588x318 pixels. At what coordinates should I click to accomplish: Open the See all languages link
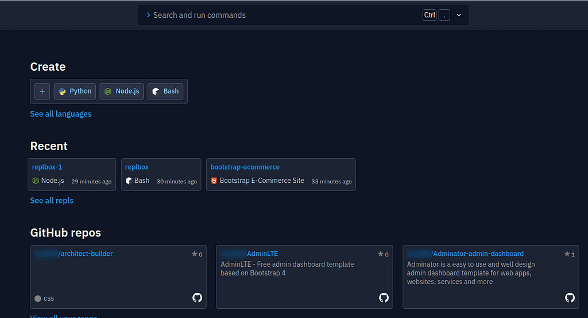coord(61,114)
